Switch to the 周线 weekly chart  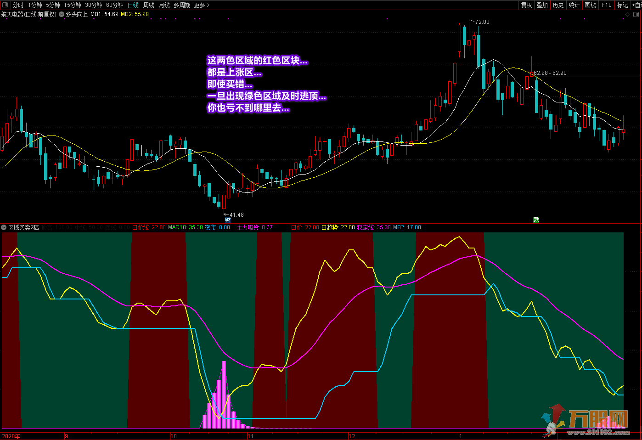pyautogui.click(x=149, y=5)
